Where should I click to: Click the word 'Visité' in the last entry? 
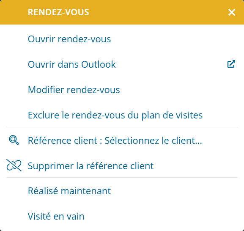39,216
